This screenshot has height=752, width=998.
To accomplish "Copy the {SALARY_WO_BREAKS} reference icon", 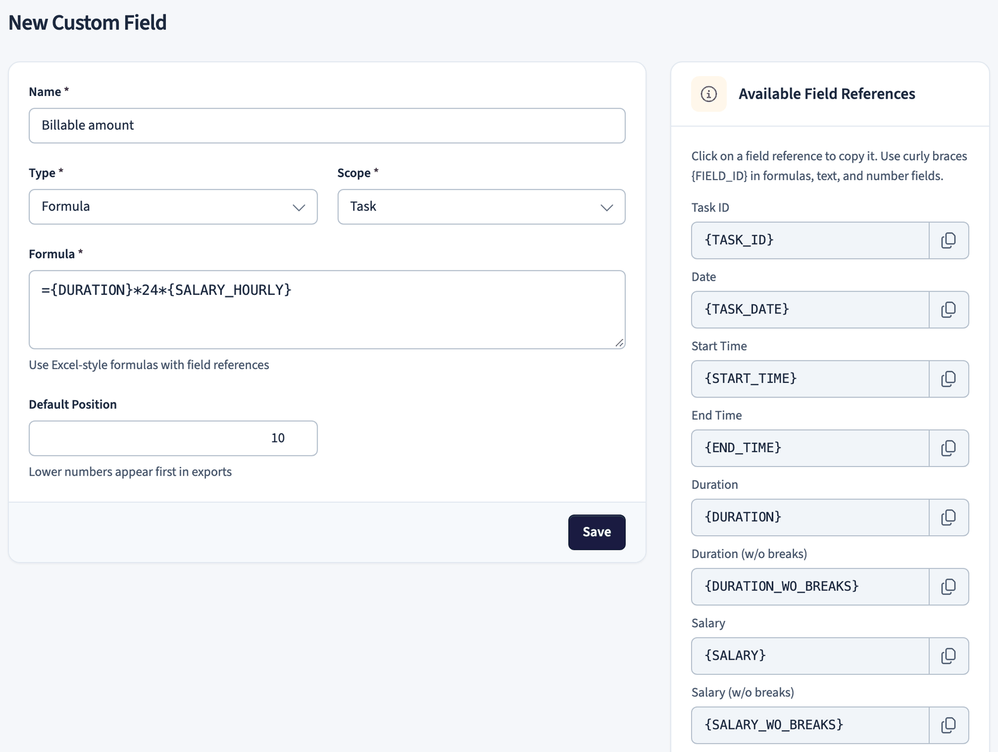I will pyautogui.click(x=949, y=725).
